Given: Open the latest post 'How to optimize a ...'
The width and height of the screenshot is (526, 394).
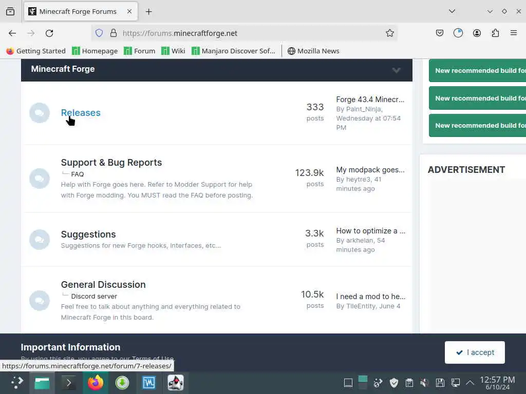Looking at the screenshot, I should [x=371, y=231].
